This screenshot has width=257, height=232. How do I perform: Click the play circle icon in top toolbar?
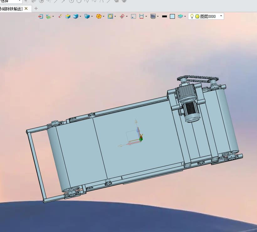tap(41, 1)
